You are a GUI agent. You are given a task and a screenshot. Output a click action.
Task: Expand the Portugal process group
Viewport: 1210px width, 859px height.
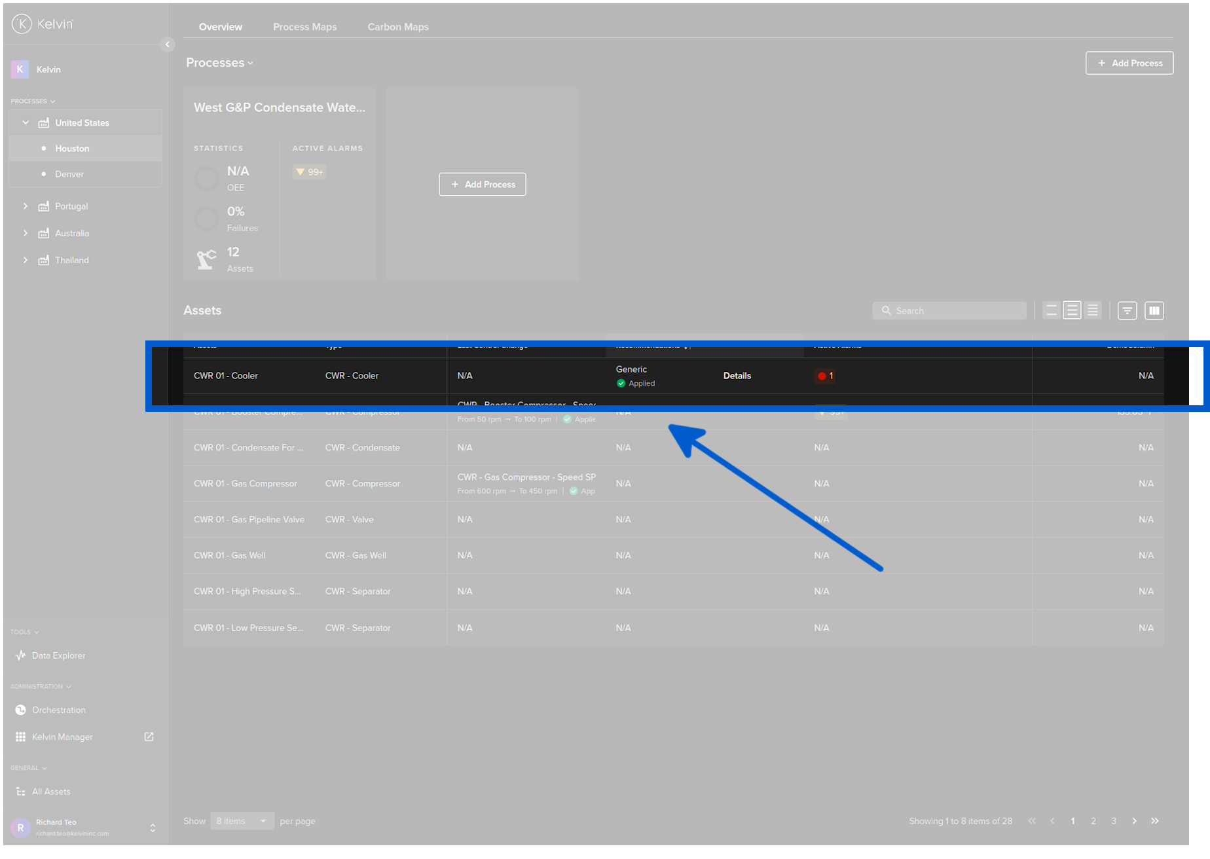[x=26, y=206]
